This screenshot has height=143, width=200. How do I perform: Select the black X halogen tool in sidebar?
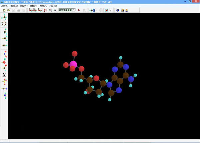click(x=4, y=75)
